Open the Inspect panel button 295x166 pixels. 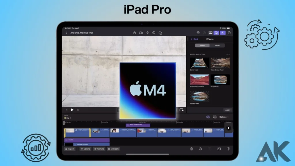coord(69,149)
